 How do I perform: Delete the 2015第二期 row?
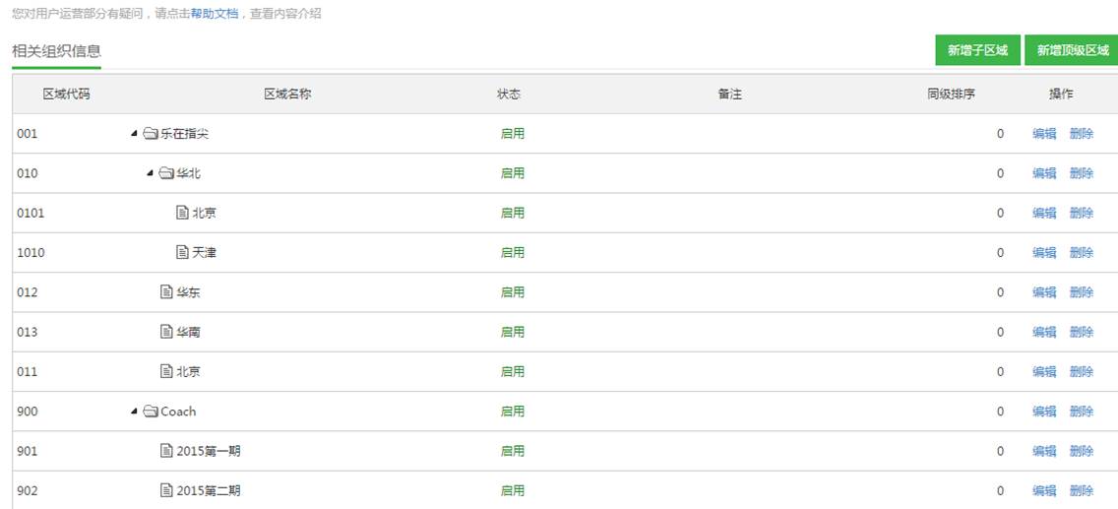[1082, 490]
